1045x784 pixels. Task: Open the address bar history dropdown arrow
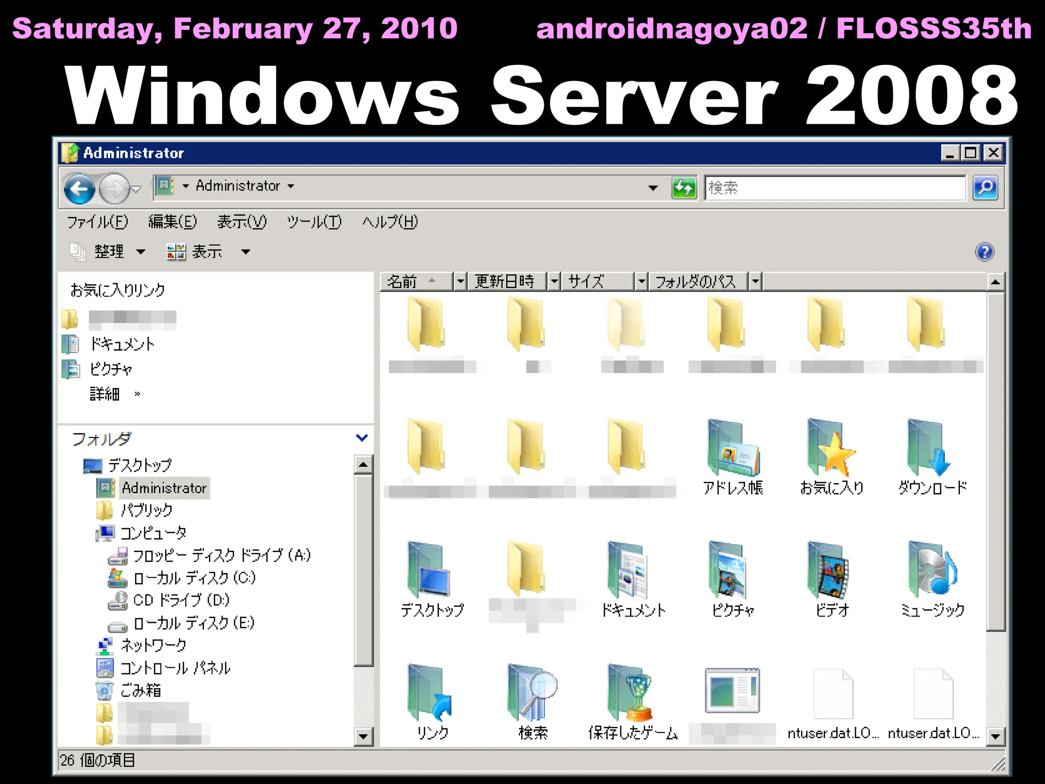pyautogui.click(x=653, y=188)
